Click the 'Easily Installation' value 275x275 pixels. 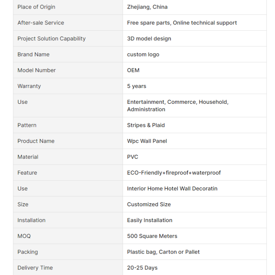(150, 220)
